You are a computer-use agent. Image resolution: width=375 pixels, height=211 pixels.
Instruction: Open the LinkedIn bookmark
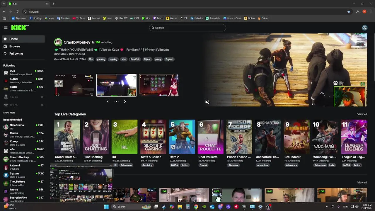[x=197, y=18]
